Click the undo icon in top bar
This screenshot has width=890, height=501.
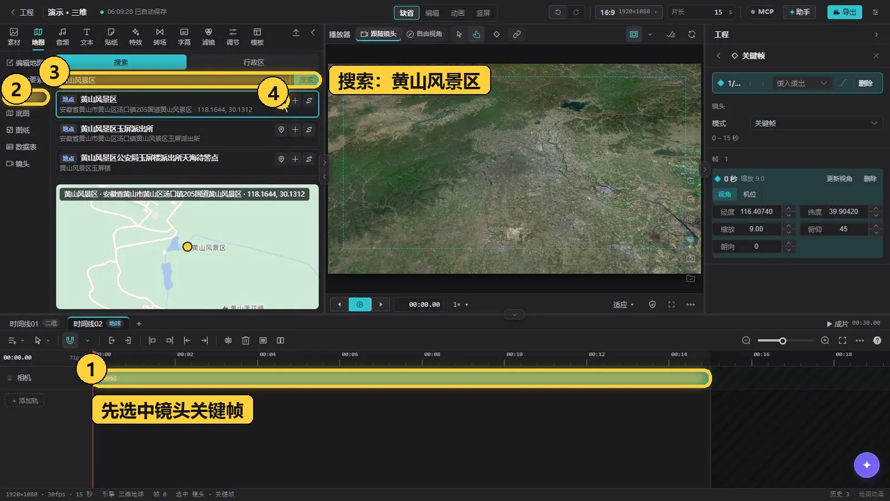(x=558, y=12)
